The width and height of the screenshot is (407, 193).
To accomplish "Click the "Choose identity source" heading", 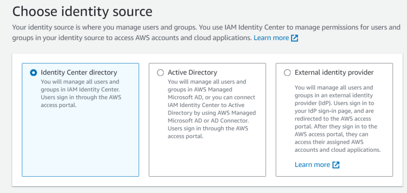I will [82, 11].
